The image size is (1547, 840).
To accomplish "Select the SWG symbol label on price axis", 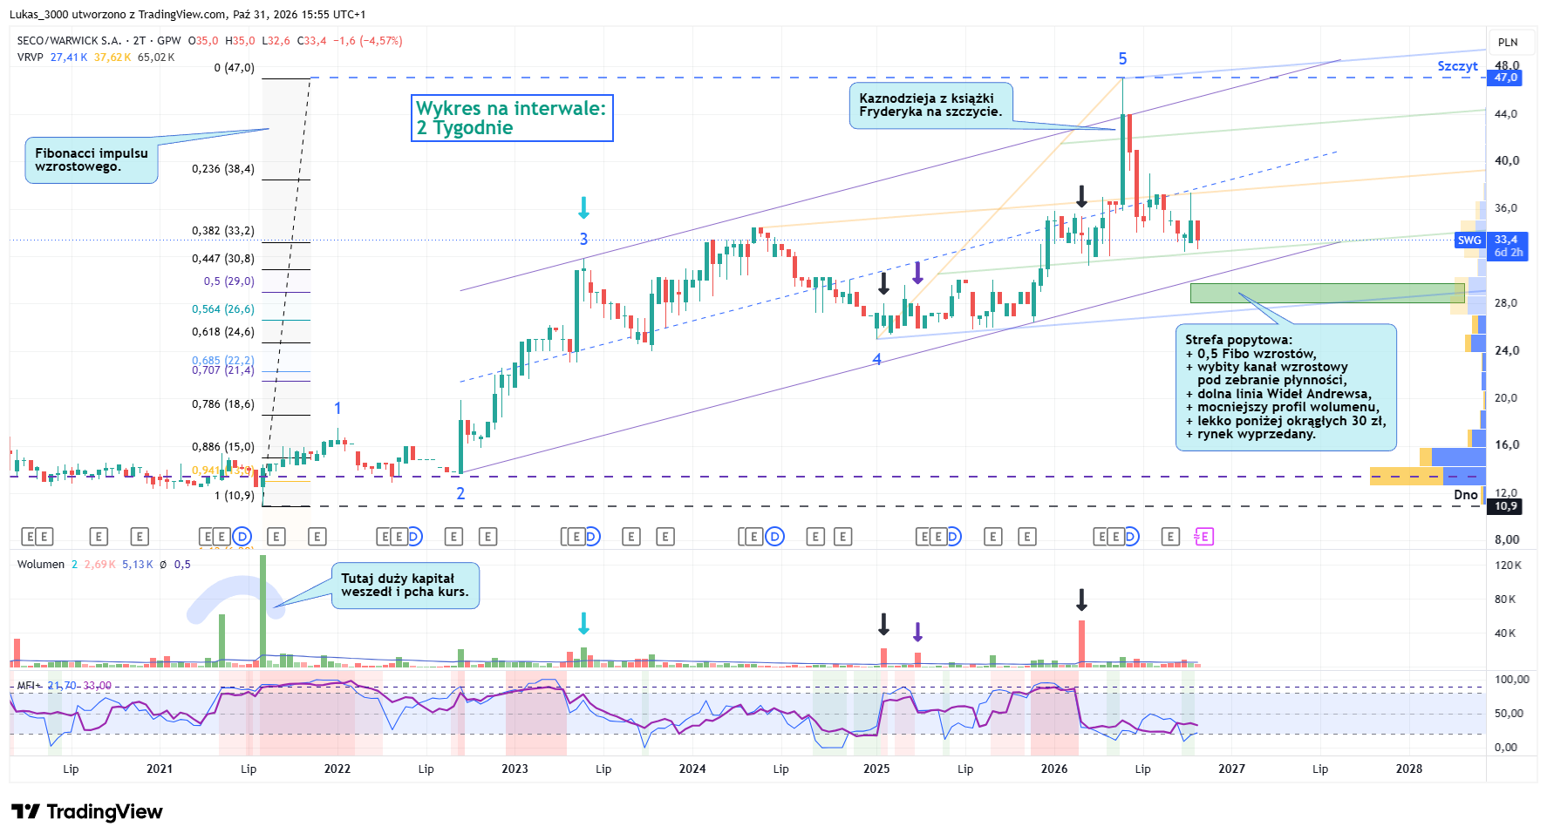I will (x=1469, y=240).
